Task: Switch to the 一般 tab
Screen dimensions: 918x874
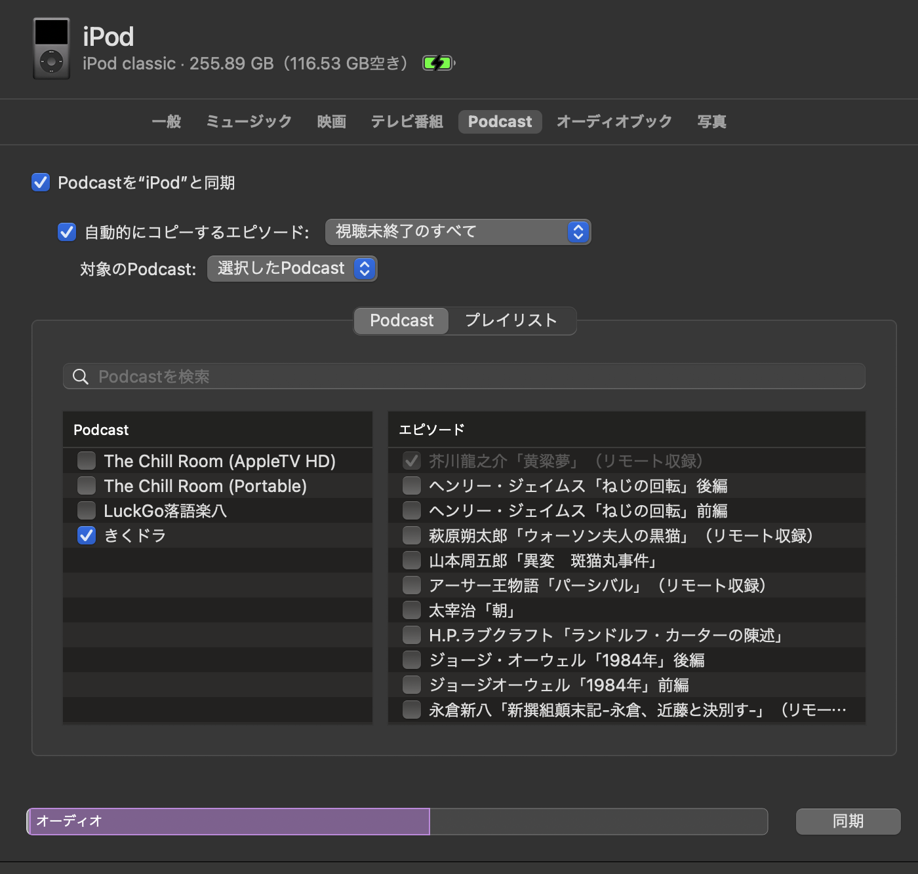Action: [166, 122]
